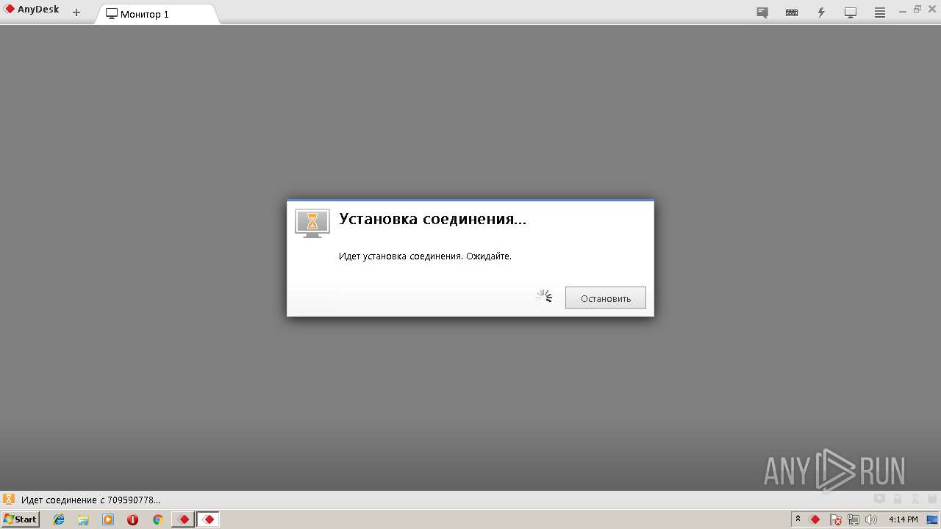Click the rightmost faded status bar icon
Viewport: 941px width, 529px height.
932,498
